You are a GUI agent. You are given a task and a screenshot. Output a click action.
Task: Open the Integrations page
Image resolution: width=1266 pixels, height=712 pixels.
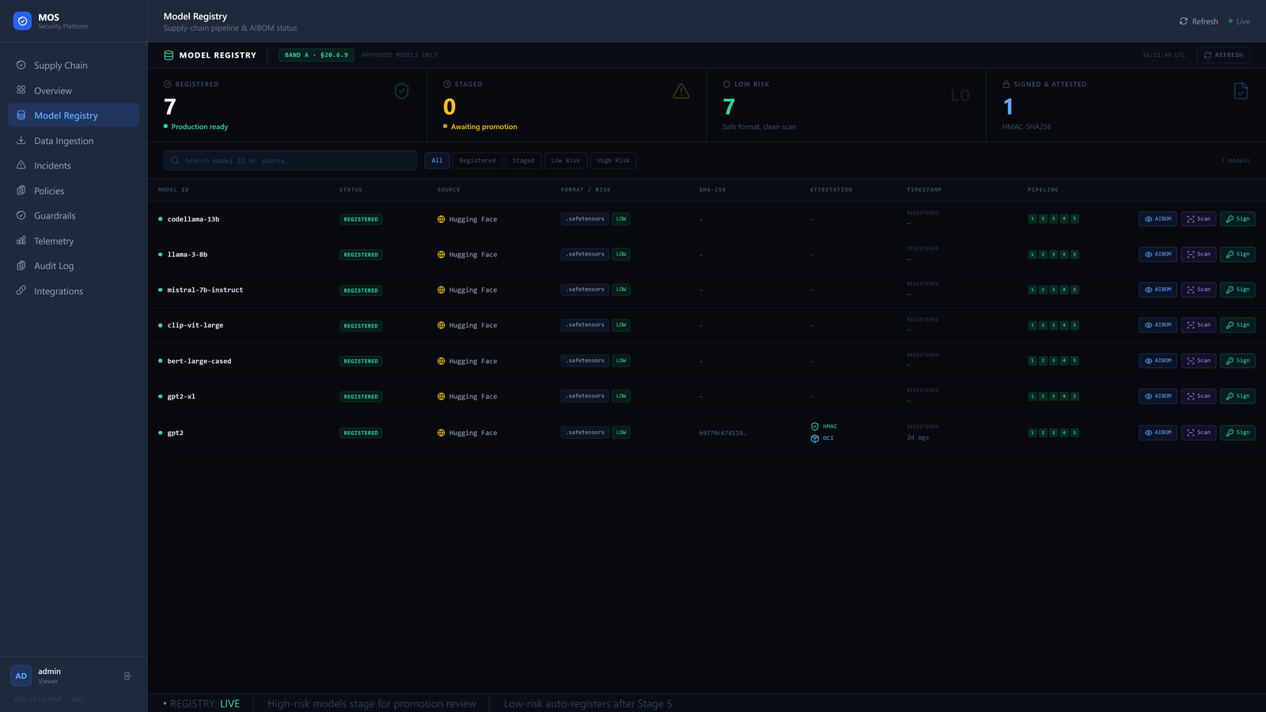[x=74, y=291]
